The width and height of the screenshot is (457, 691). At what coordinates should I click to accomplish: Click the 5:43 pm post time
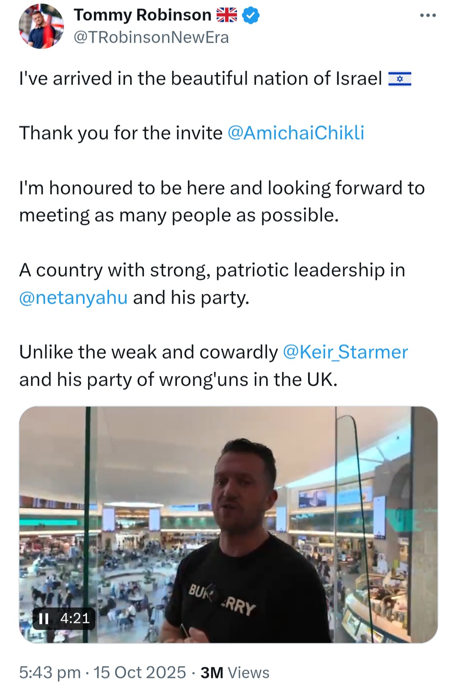point(50,672)
